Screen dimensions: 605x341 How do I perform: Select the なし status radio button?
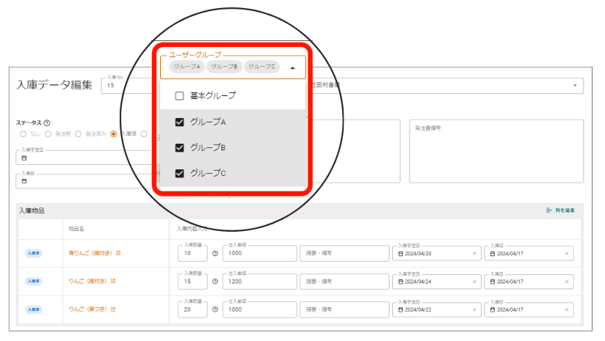(x=23, y=134)
